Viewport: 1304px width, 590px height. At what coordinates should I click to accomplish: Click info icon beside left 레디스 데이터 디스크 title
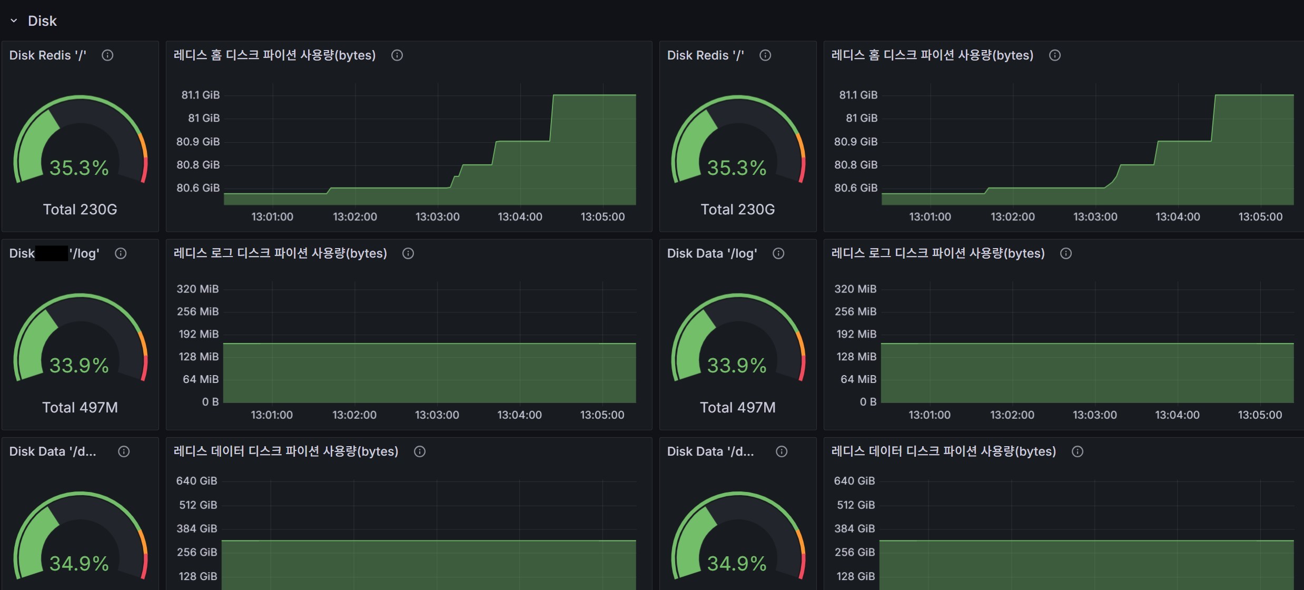(420, 451)
